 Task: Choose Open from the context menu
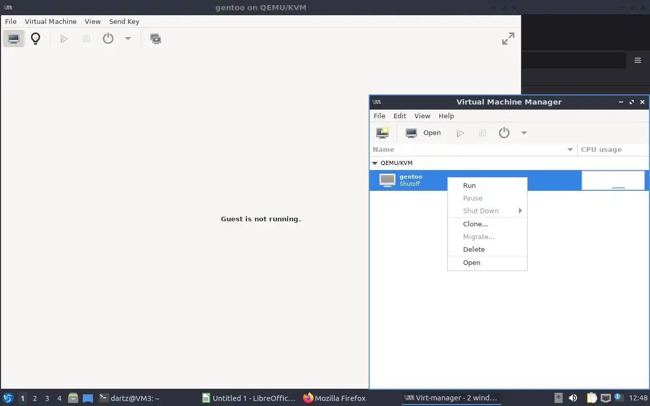(x=487, y=262)
